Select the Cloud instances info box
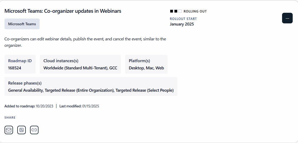This screenshot has height=143, width=298. click(x=80, y=64)
